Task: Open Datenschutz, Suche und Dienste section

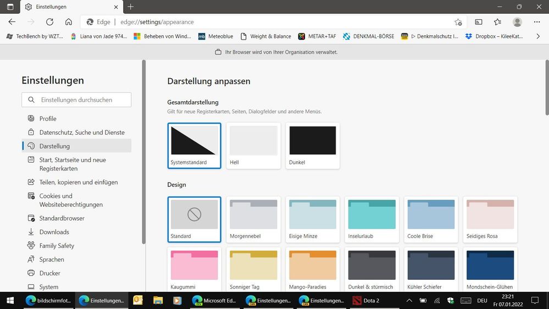Action: click(x=77, y=133)
